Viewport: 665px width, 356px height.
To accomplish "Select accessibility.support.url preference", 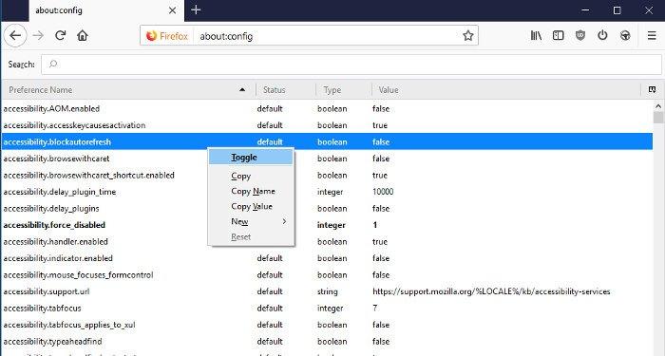I will pos(327,291).
